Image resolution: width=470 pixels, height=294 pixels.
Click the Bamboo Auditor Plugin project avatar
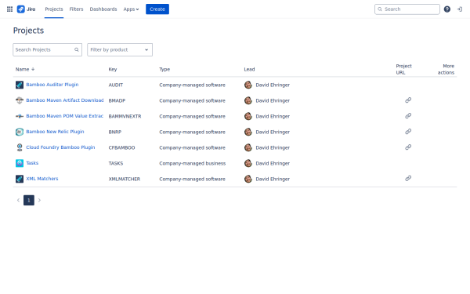click(20, 85)
